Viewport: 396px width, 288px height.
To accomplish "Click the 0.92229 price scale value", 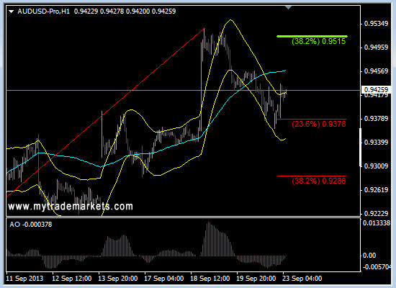I will pos(376,213).
